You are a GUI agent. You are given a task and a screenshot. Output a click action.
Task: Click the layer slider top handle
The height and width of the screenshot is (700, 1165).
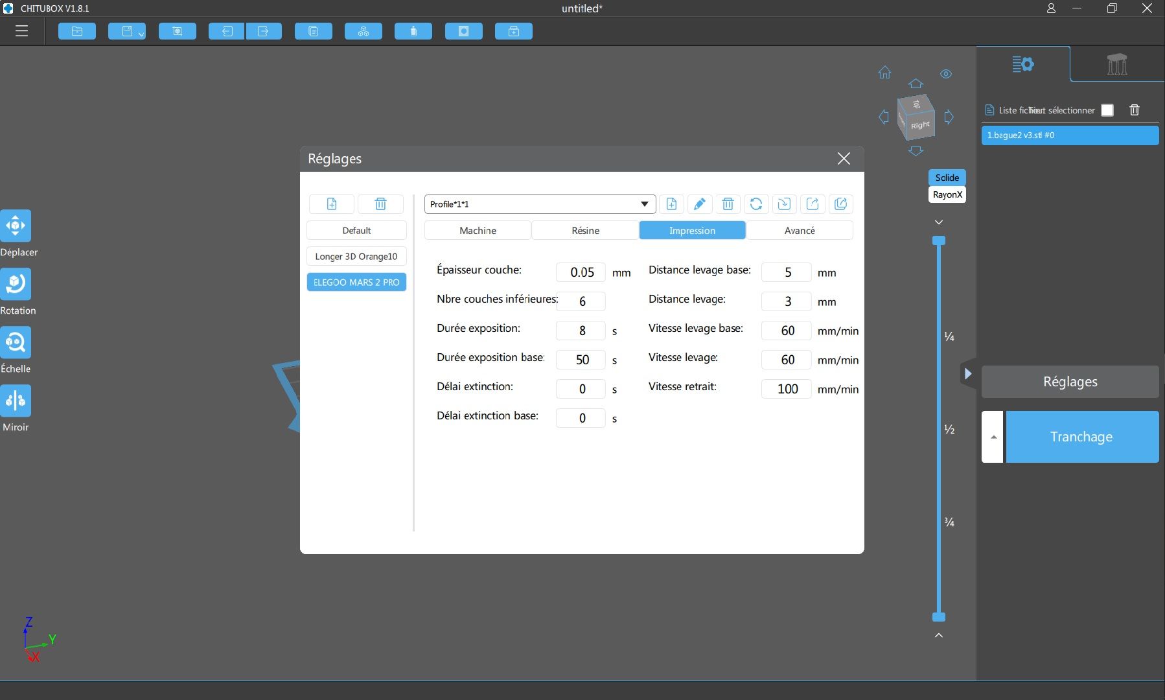coord(939,240)
